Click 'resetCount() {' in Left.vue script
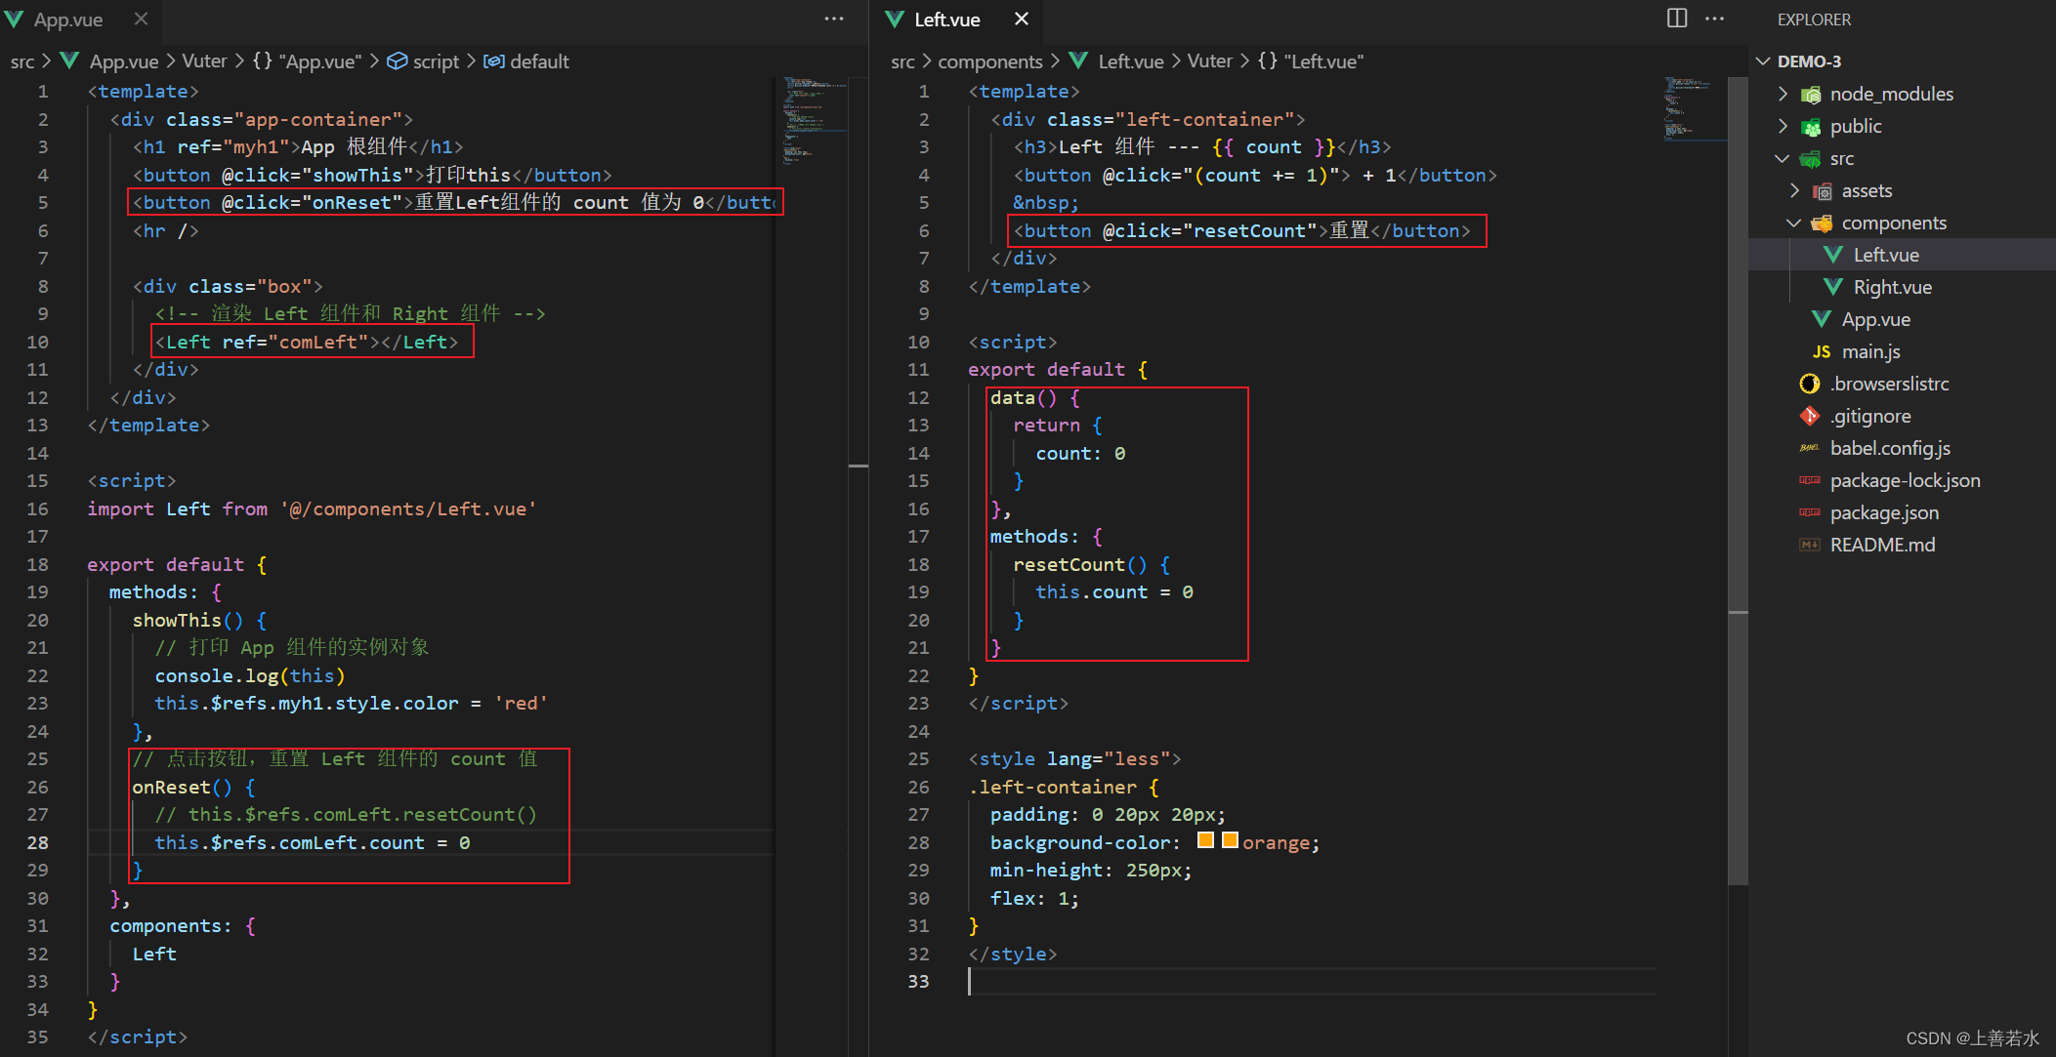The width and height of the screenshot is (2056, 1057). 1091,564
